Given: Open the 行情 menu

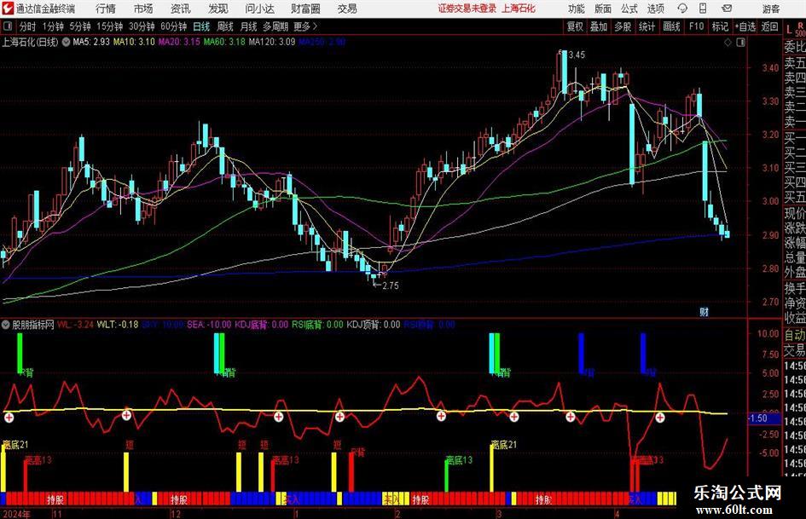Looking at the screenshot, I should click(x=106, y=9).
